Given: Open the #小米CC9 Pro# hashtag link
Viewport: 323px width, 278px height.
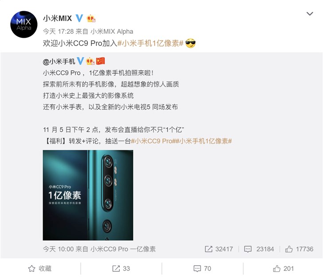Looking at the screenshot, I should pos(153,141).
